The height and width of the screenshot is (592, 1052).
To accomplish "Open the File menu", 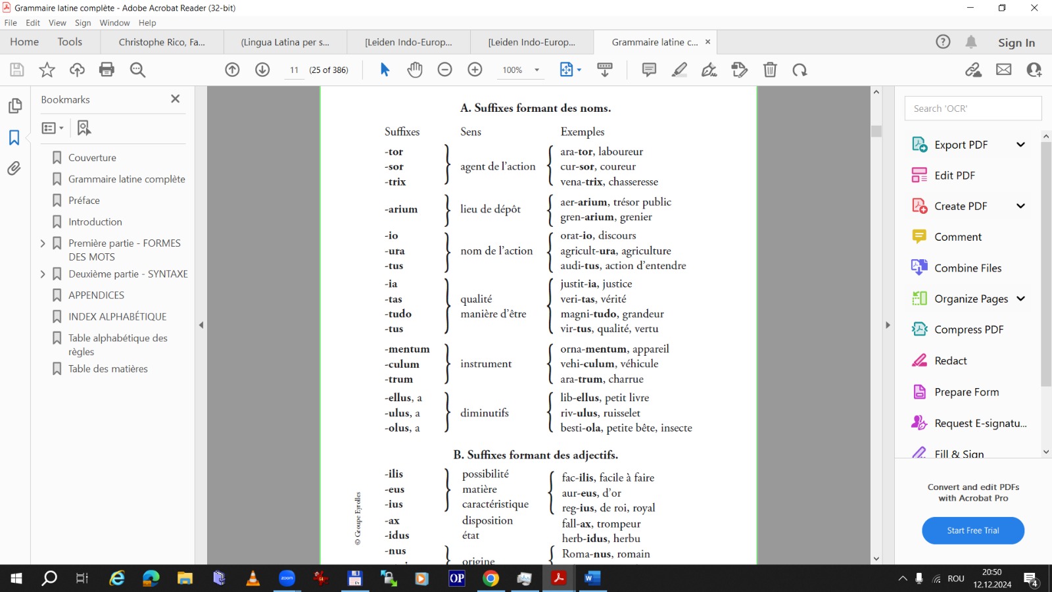I will click(11, 23).
